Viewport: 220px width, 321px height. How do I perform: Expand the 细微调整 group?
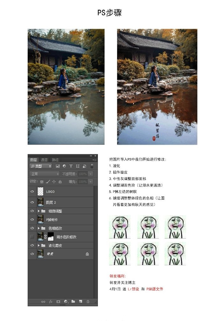39,211
